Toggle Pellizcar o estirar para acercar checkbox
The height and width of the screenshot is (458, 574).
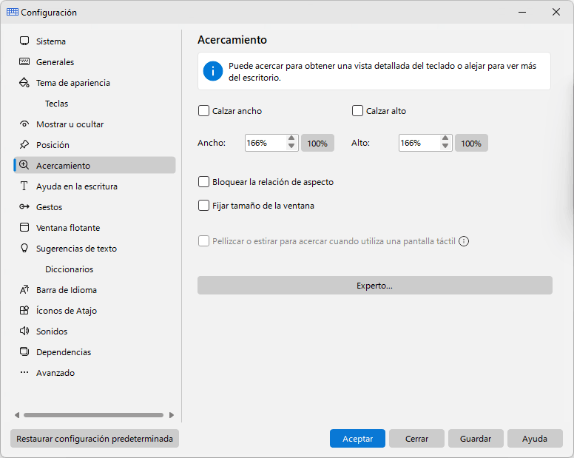coord(203,241)
